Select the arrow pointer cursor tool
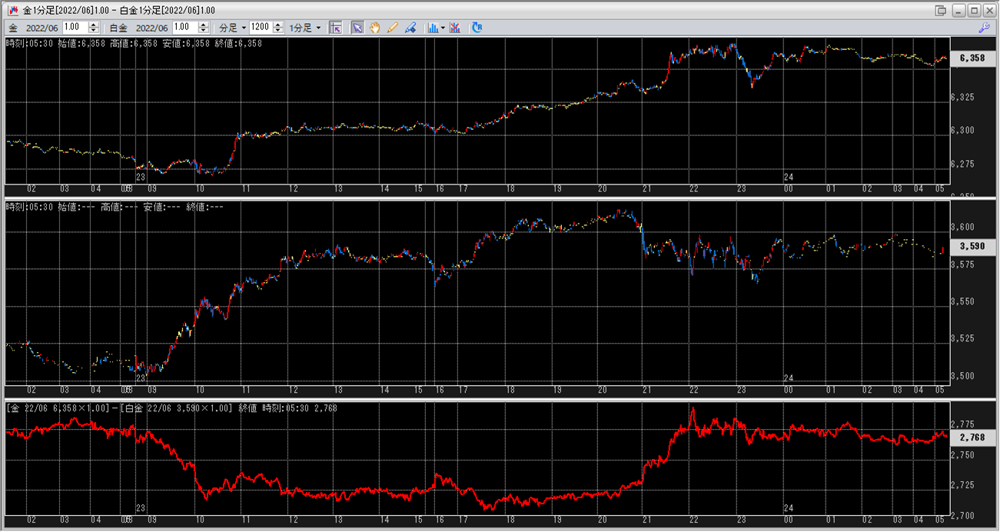1000x532 pixels. click(357, 28)
